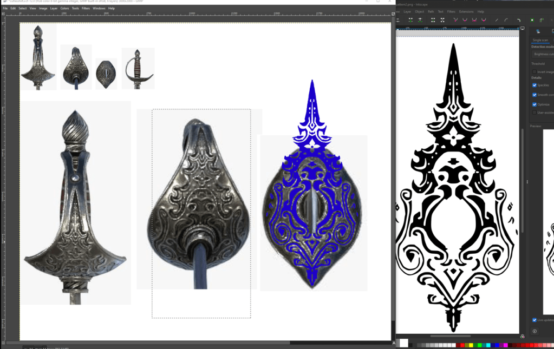Image resolution: width=554 pixels, height=349 pixels.
Task: Pick the yellow swatch in the palette
Action: [472, 345]
